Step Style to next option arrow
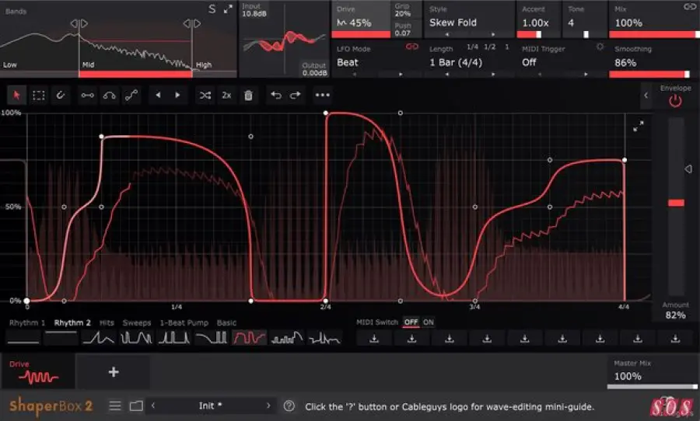 493,34
